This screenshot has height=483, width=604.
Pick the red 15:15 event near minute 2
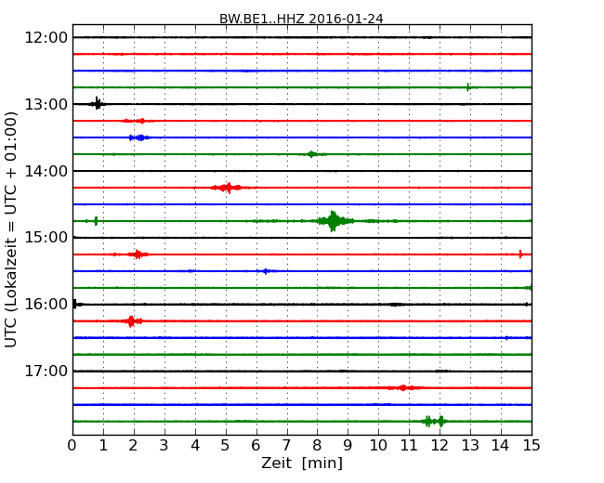tap(138, 255)
